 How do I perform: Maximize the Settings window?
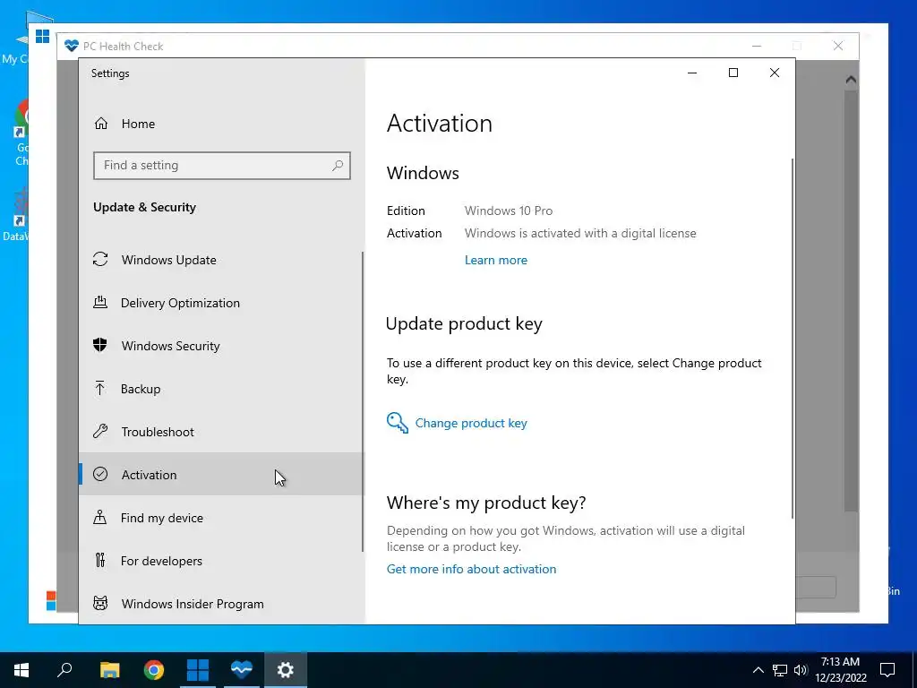733,73
